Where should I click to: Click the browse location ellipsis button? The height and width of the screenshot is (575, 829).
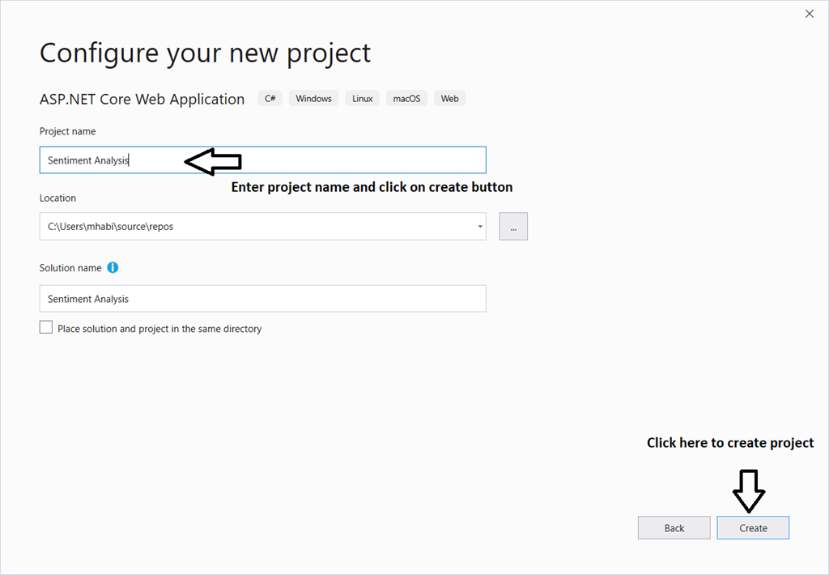coord(513,227)
